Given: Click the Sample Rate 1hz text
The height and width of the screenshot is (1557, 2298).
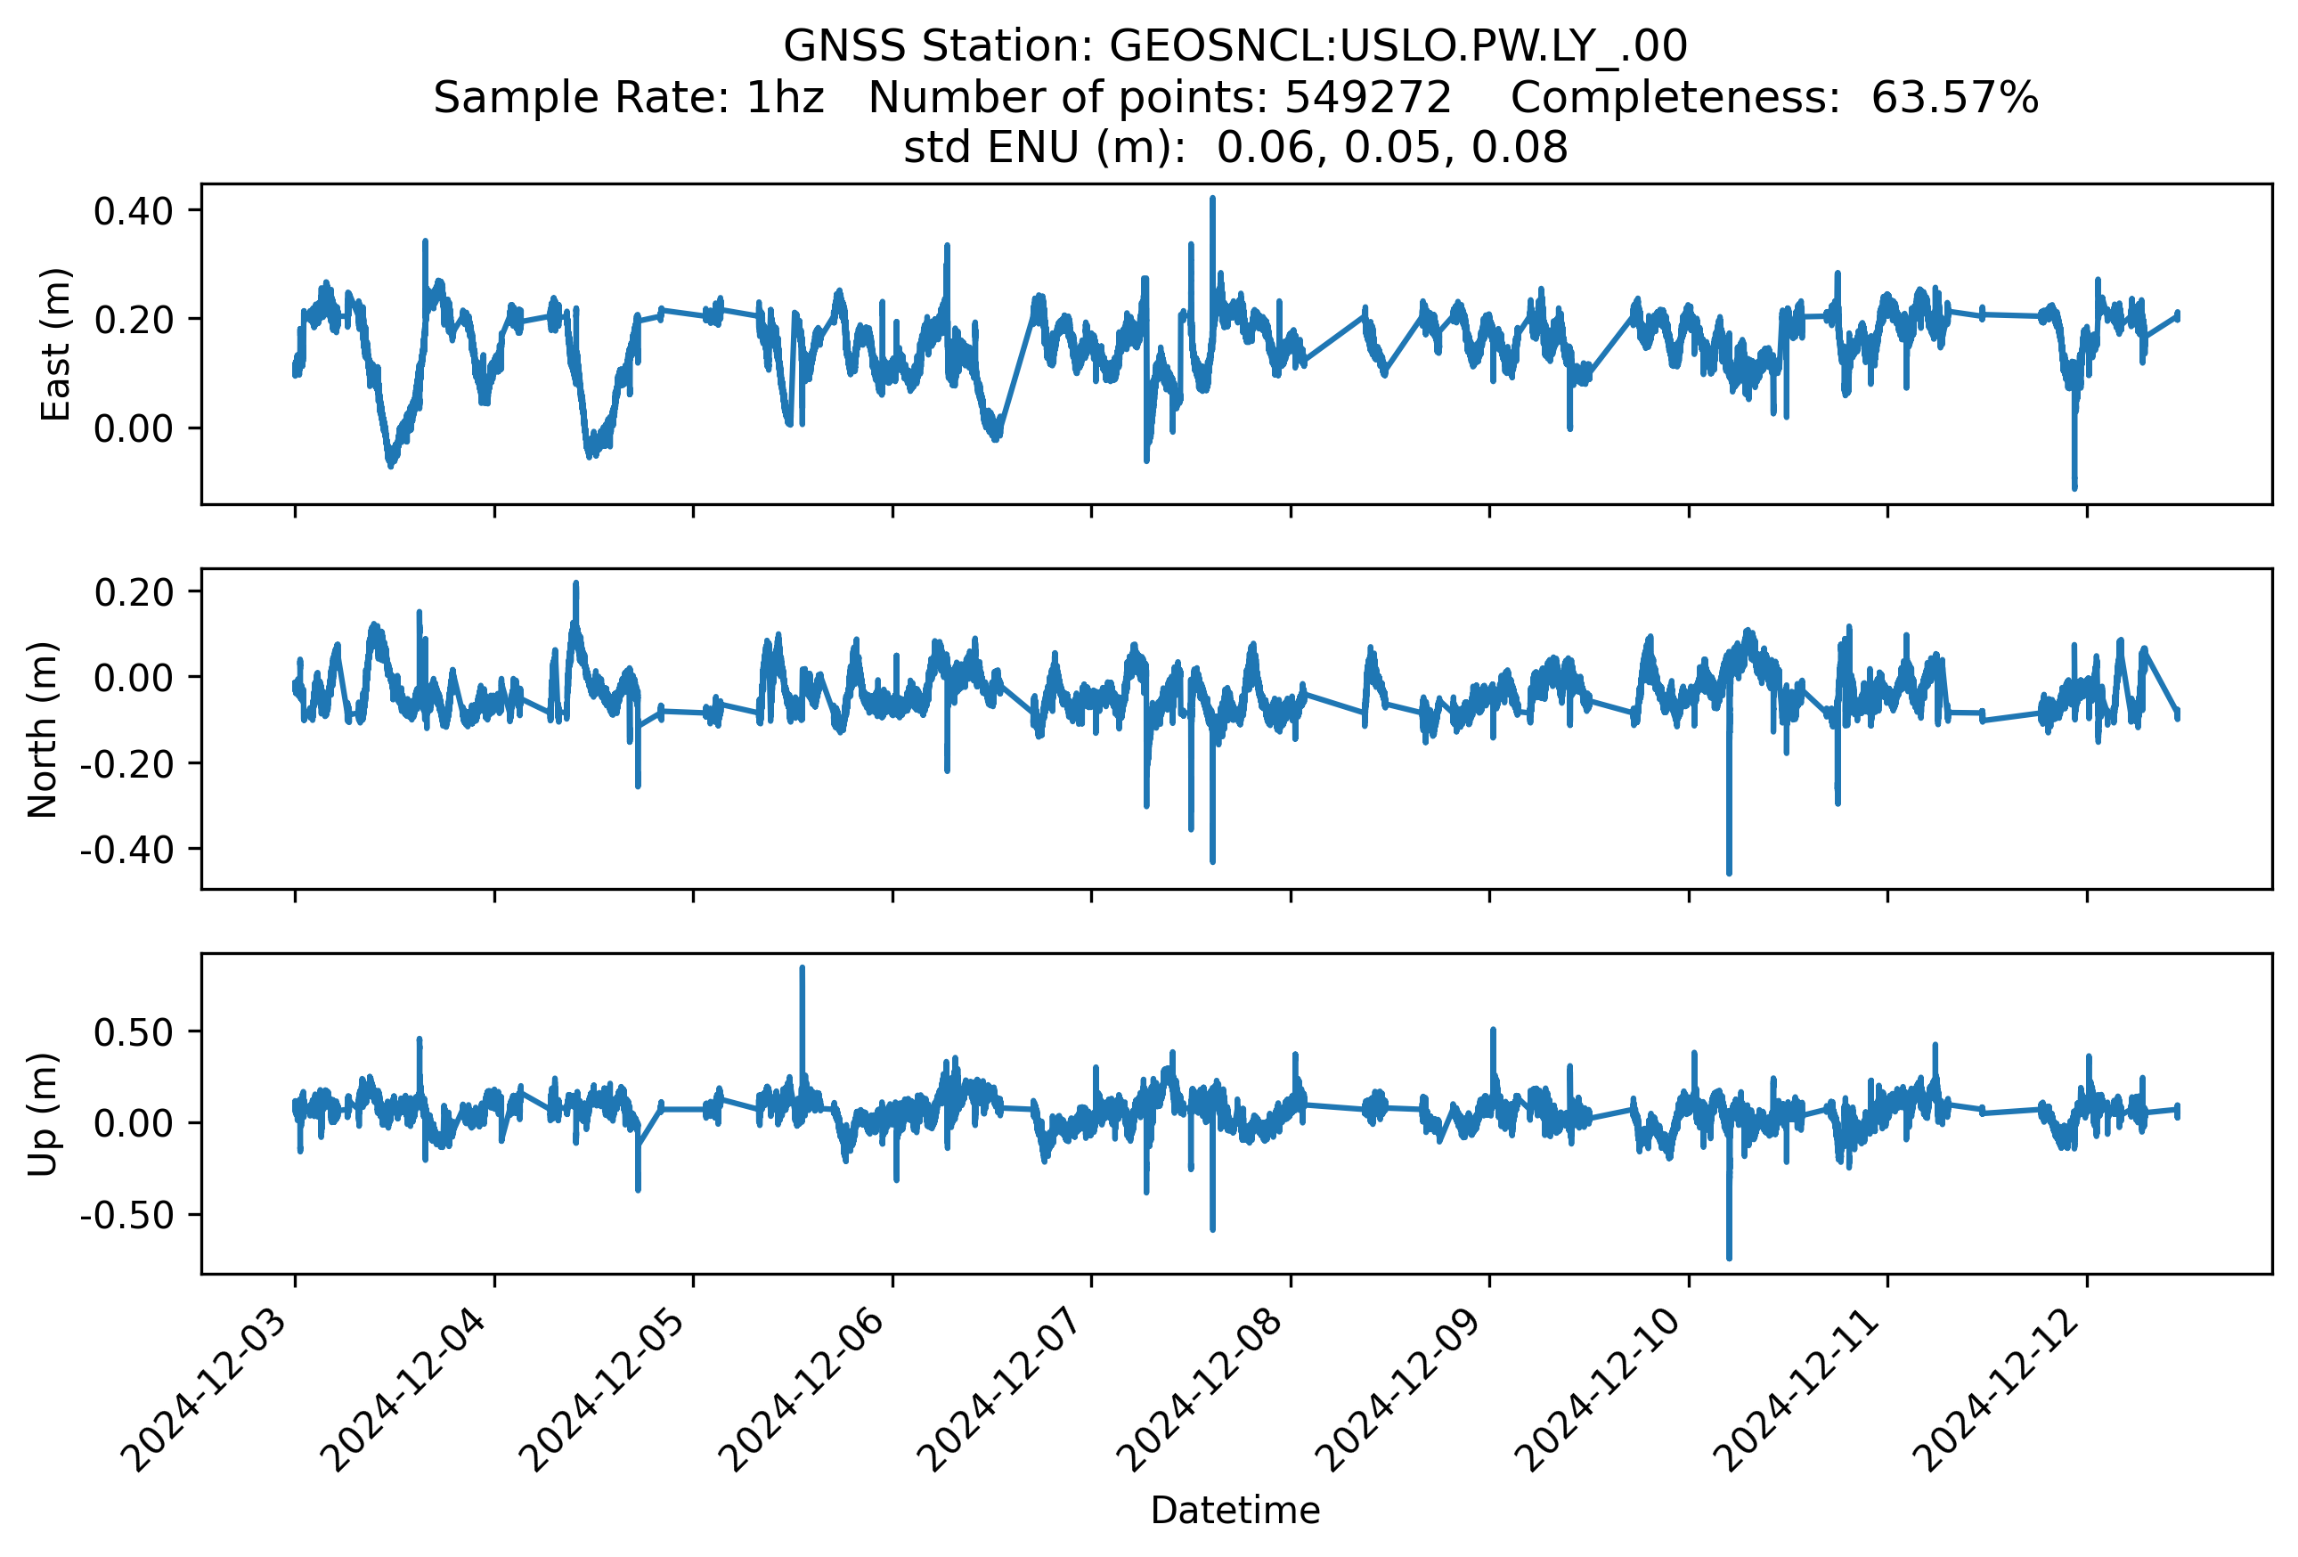Looking at the screenshot, I should (x=629, y=97).
